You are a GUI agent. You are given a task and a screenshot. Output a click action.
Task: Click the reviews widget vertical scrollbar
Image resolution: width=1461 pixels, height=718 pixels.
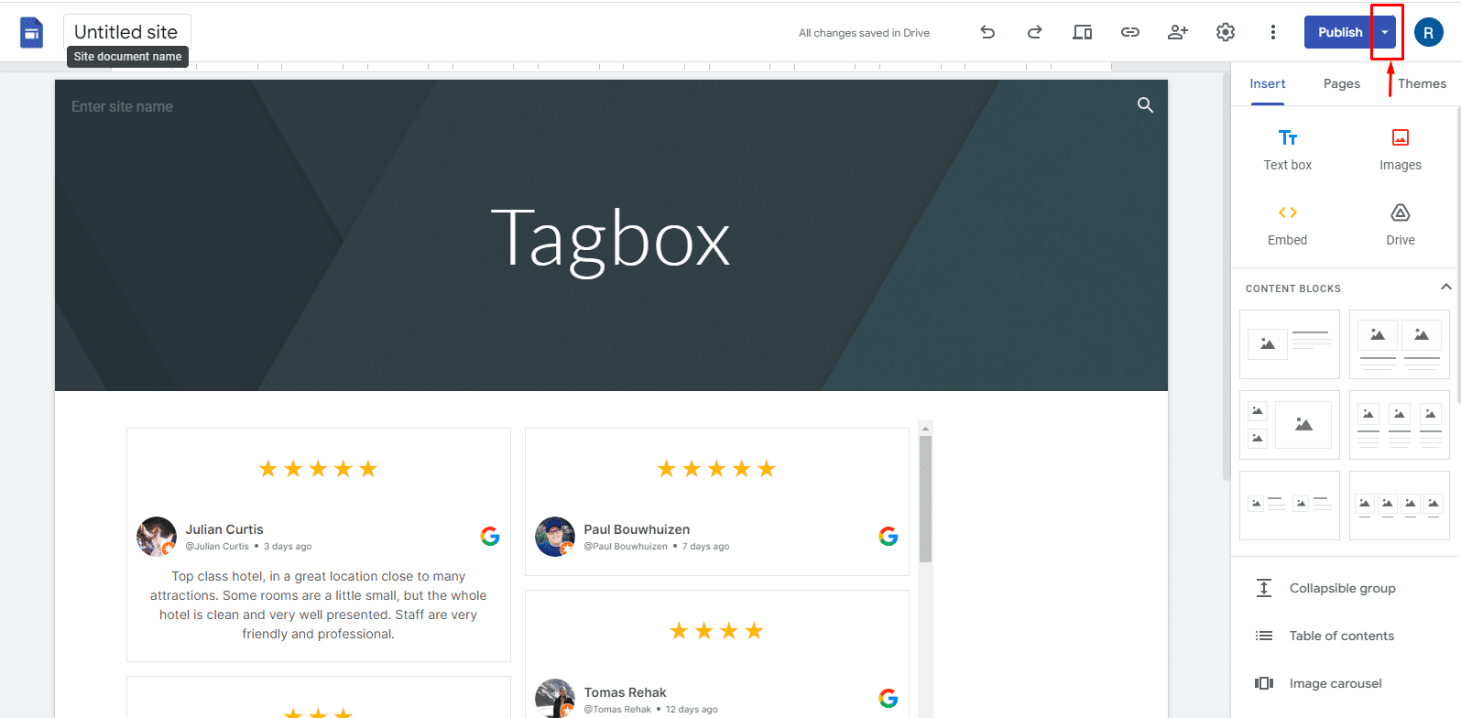click(925, 498)
